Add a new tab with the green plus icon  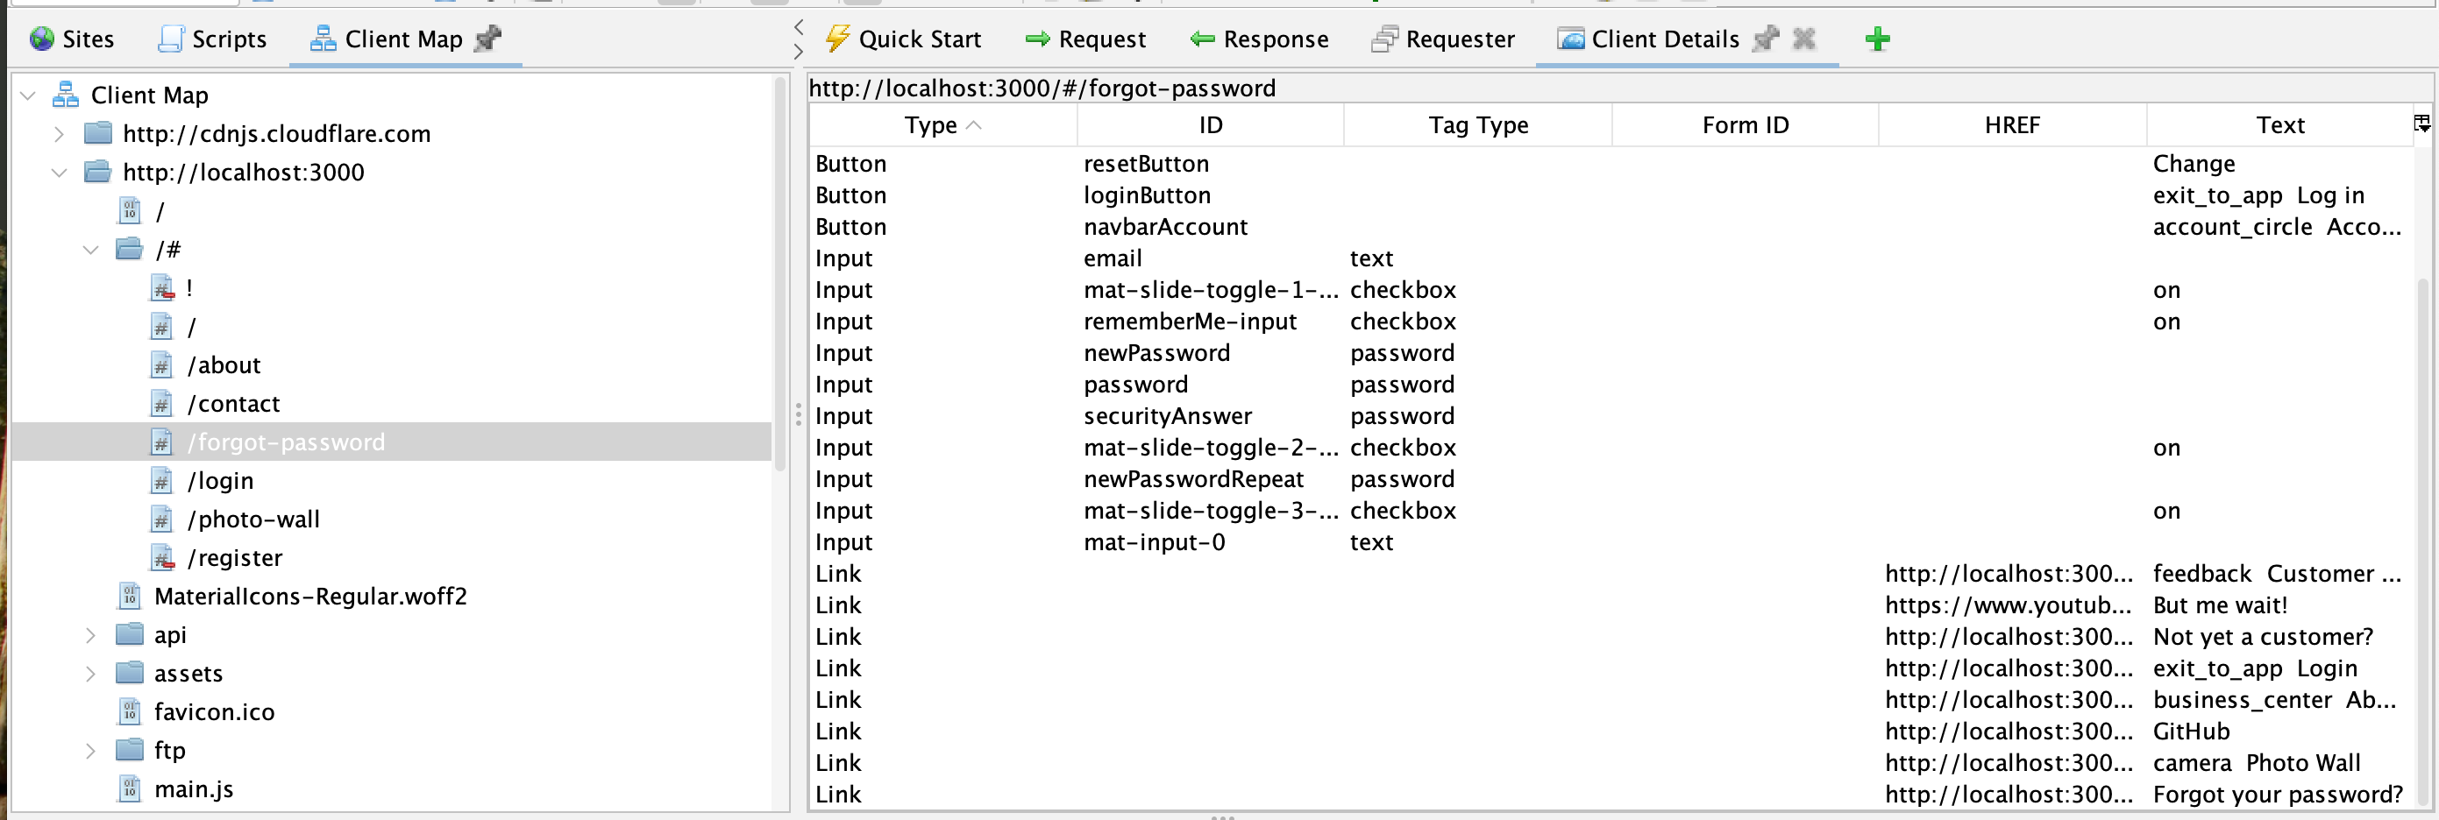tap(1878, 39)
